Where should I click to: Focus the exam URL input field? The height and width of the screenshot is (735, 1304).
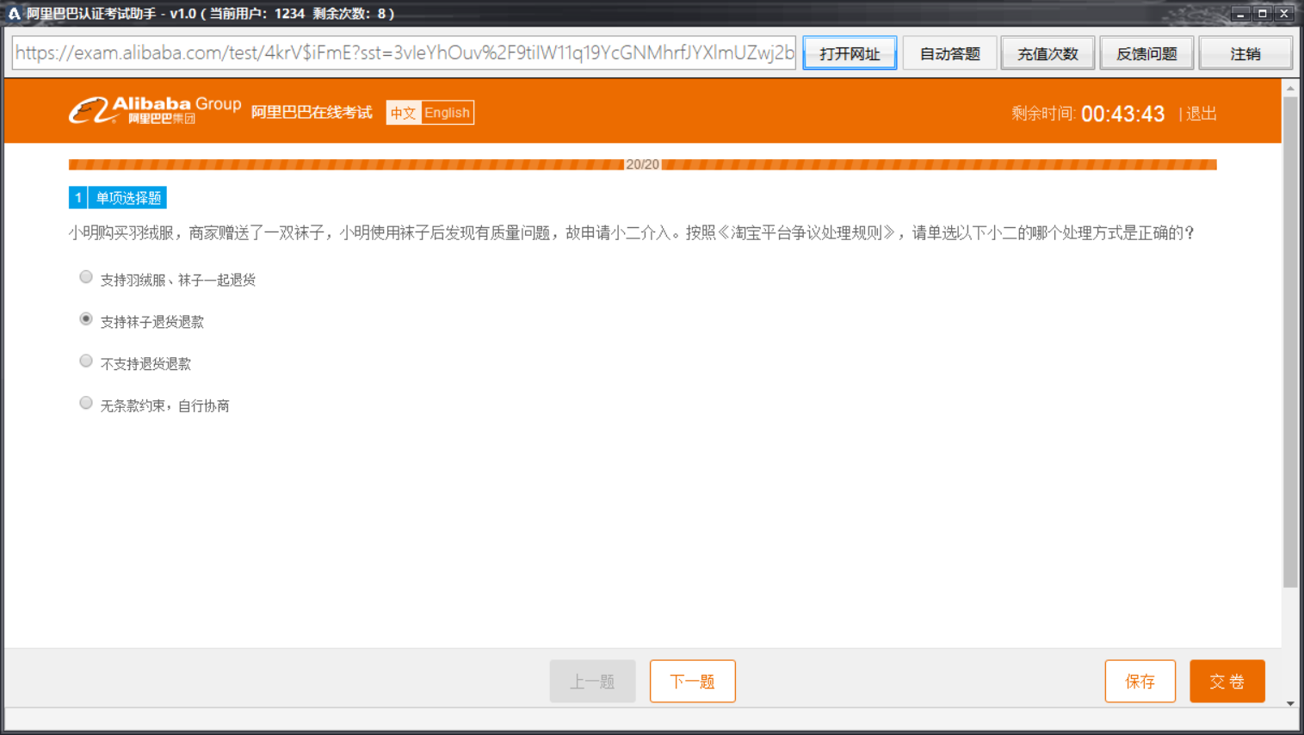405,52
